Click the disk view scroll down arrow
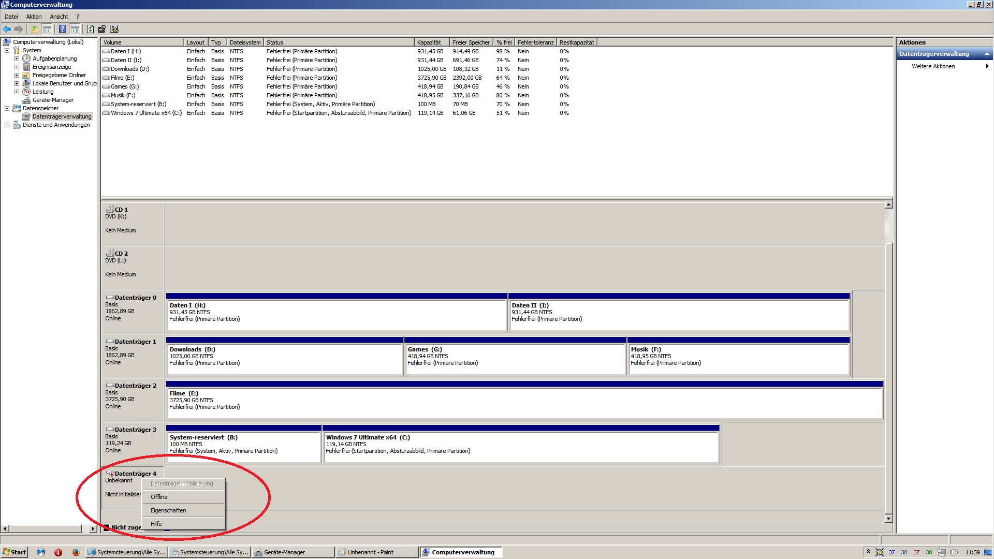The height and width of the screenshot is (559, 994). coord(888,518)
